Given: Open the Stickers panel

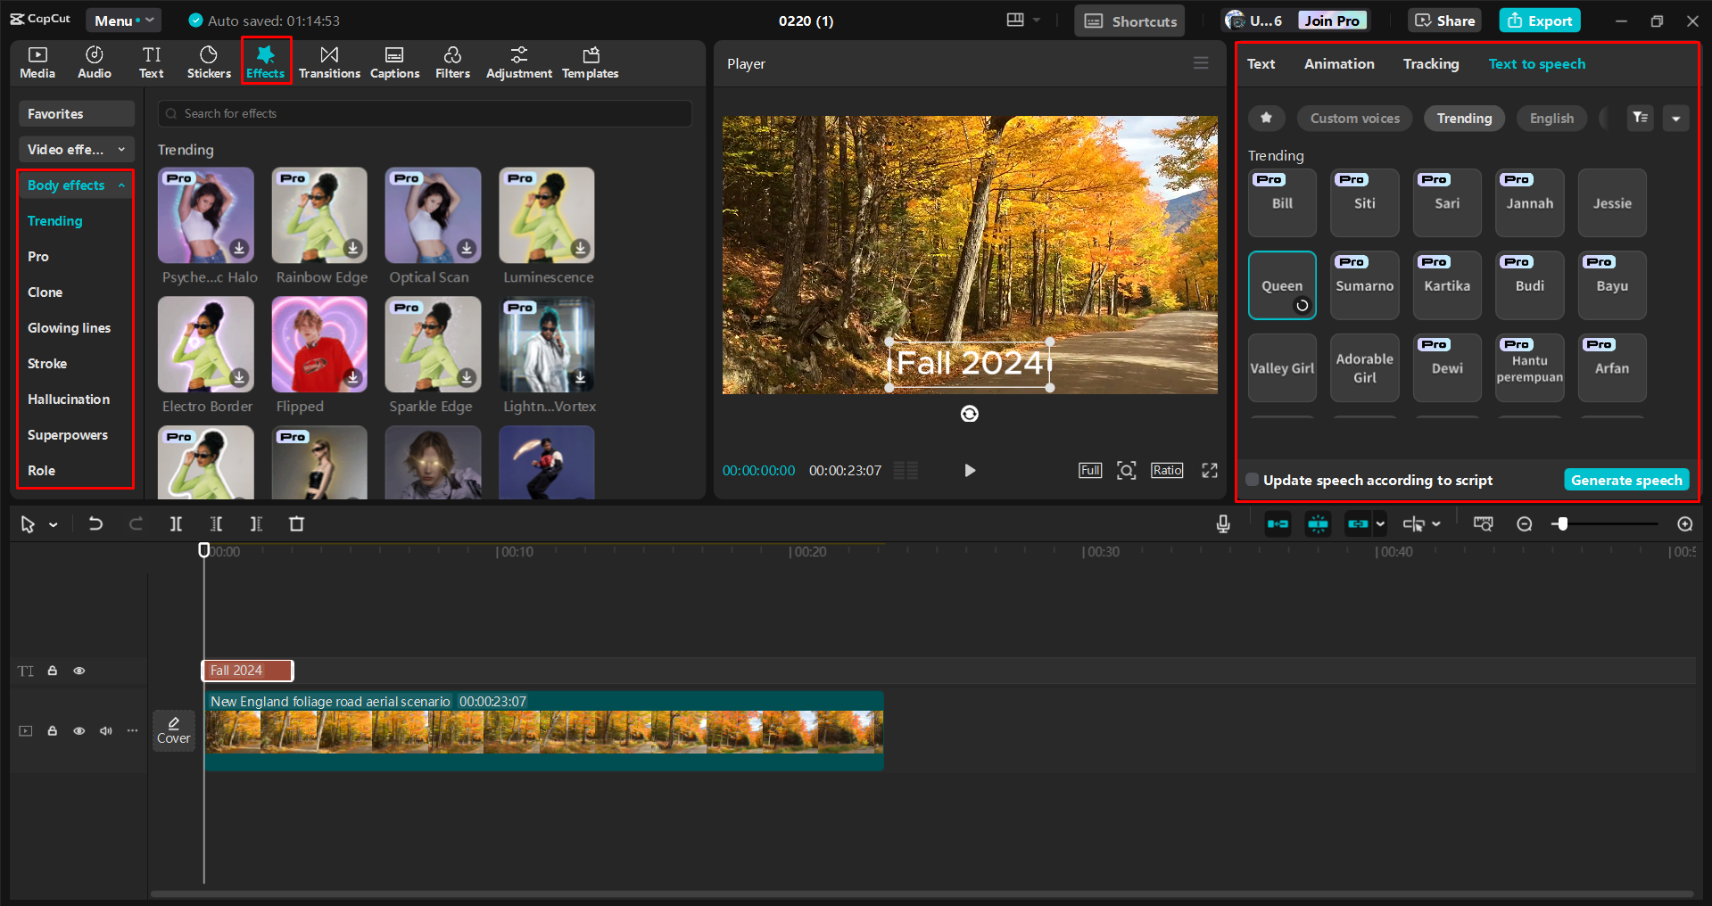Looking at the screenshot, I should [209, 62].
